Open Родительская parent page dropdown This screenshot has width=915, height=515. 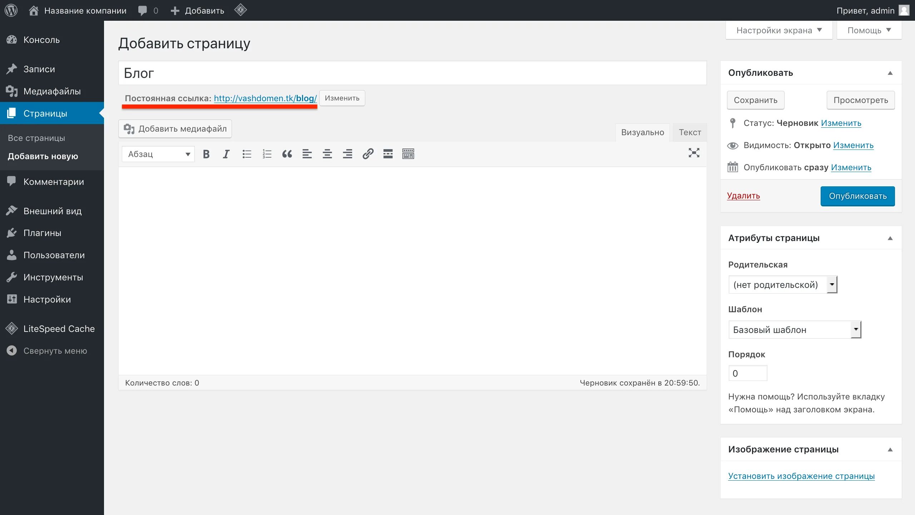click(783, 285)
